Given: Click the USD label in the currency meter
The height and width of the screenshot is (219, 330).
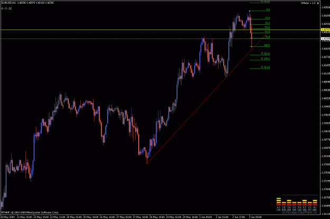Looking at the screenshot, I should click(279, 210).
